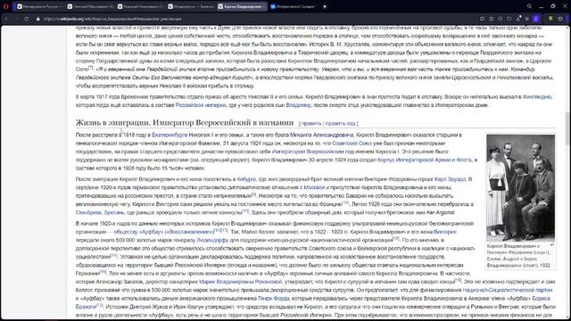Open the Opera main menu icon
The image size is (571, 321).
(6, 6)
